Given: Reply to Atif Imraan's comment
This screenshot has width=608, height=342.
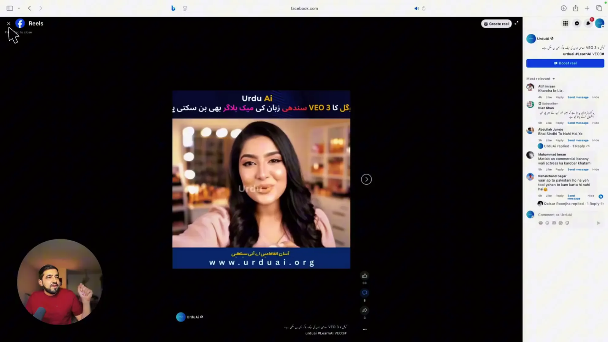Looking at the screenshot, I should tap(559, 97).
